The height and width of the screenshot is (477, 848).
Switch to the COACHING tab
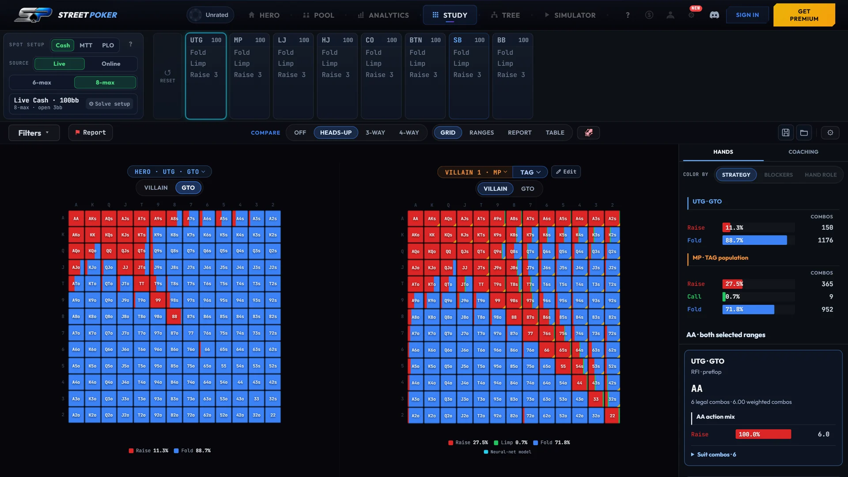[x=803, y=152]
